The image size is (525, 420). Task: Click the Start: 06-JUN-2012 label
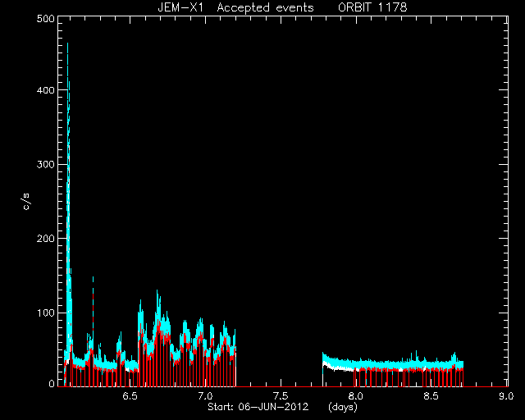pos(258,407)
